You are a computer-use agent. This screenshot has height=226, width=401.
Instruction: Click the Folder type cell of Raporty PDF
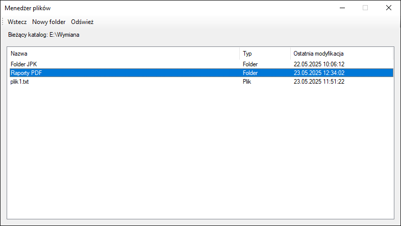[250, 73]
